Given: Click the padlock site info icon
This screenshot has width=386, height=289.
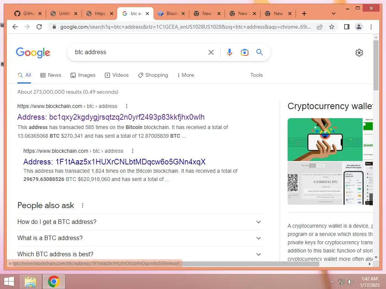Looking at the screenshot, I should (54, 27).
